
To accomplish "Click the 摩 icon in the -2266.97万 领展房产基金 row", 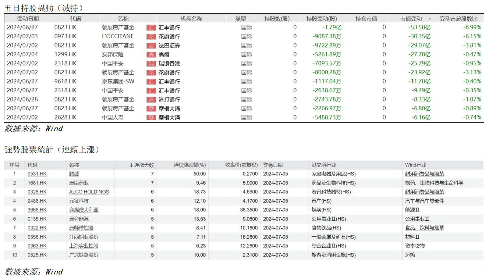I will 152,108.
